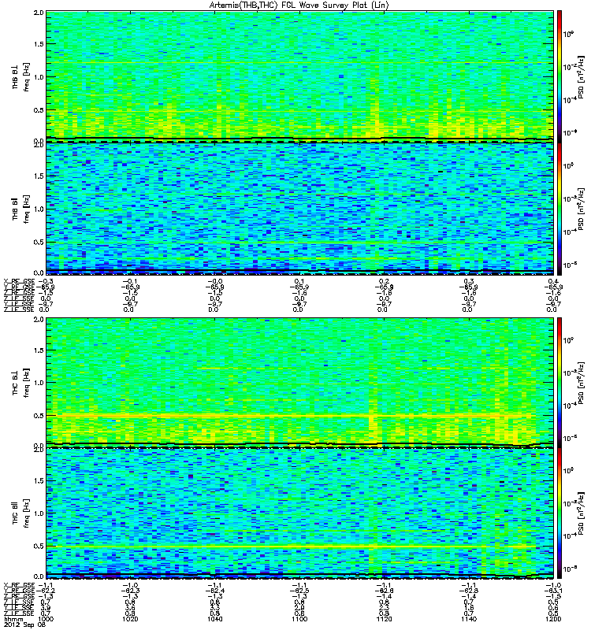Click the 1.0 frequency tick of THC B∥ panel

point(39,513)
